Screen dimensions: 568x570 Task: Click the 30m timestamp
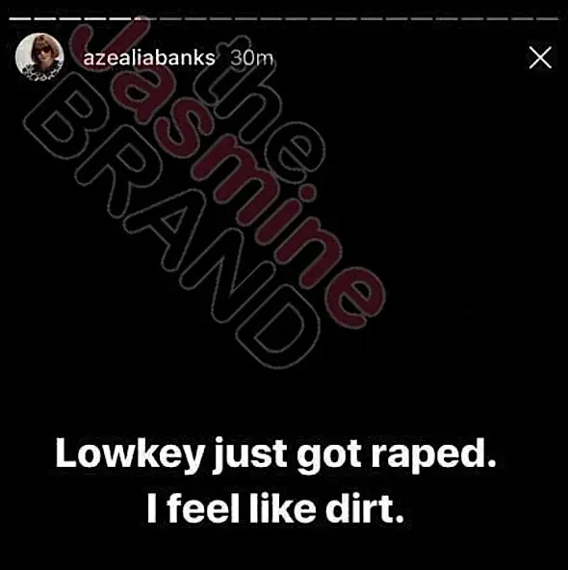(251, 58)
